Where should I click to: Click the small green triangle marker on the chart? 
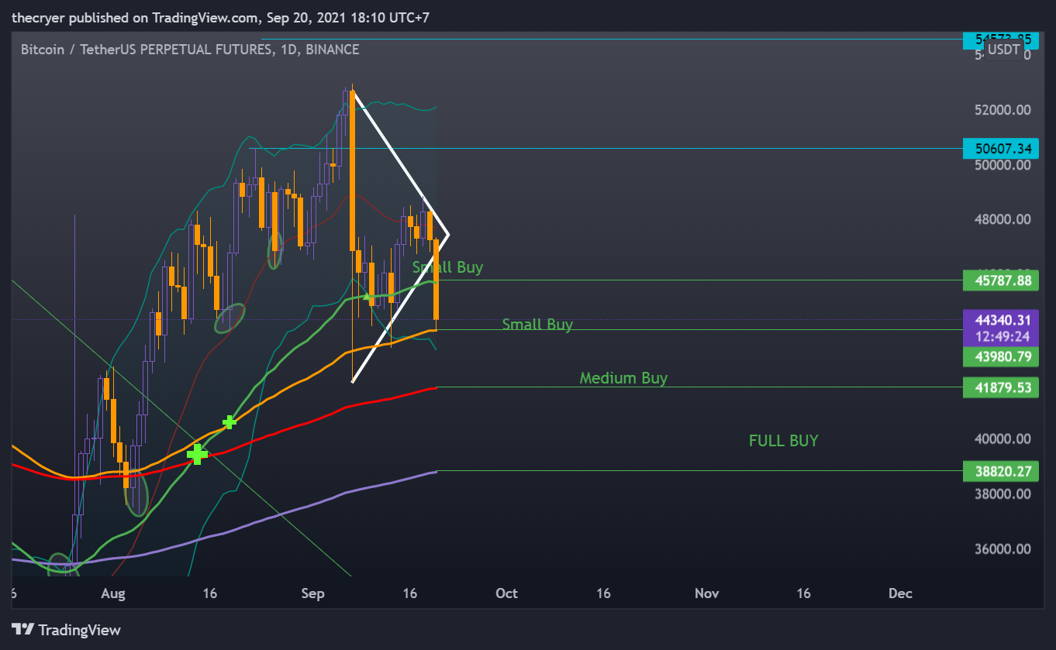click(x=367, y=296)
